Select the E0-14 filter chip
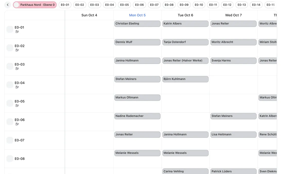 coord(256,5)
